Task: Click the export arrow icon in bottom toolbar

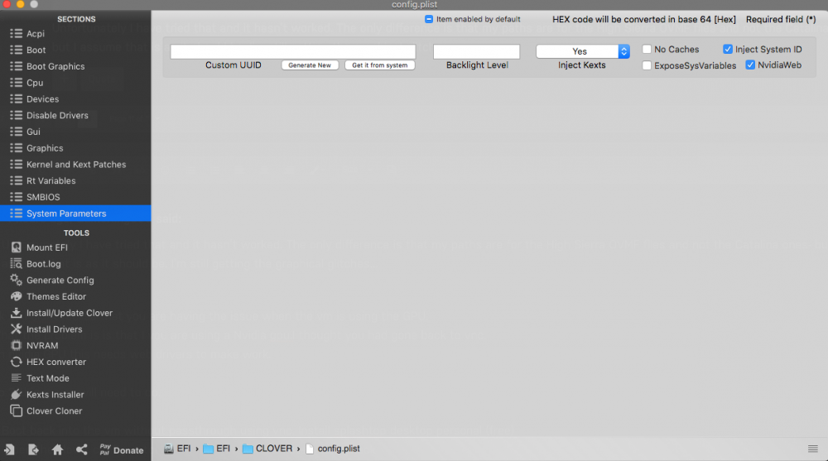Action: tap(33, 449)
